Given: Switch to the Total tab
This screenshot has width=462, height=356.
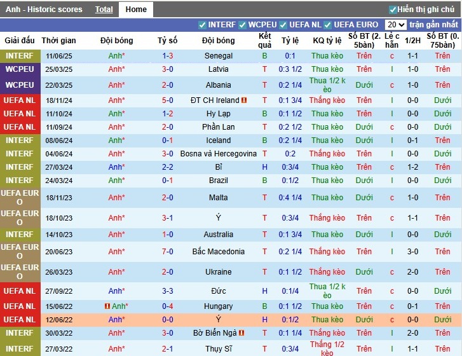Looking at the screenshot, I should pyautogui.click(x=104, y=10).
